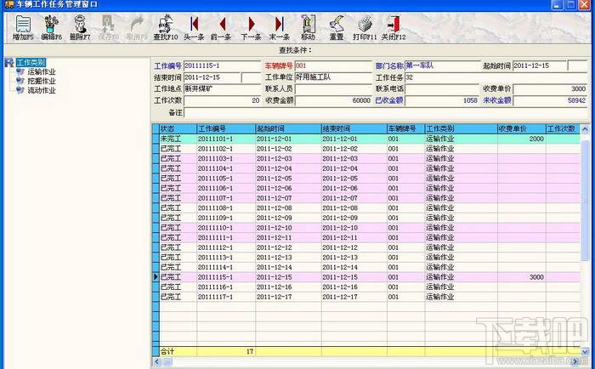Click the 重置 reset icon
The width and height of the screenshot is (595, 369).
pyautogui.click(x=337, y=27)
